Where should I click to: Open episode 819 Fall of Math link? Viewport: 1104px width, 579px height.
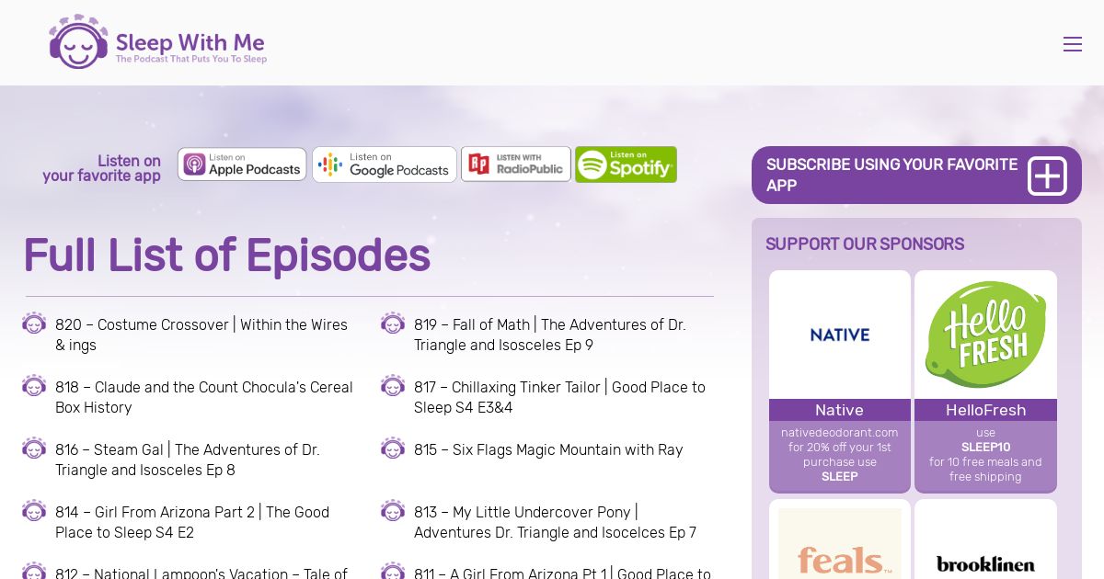[x=550, y=335]
